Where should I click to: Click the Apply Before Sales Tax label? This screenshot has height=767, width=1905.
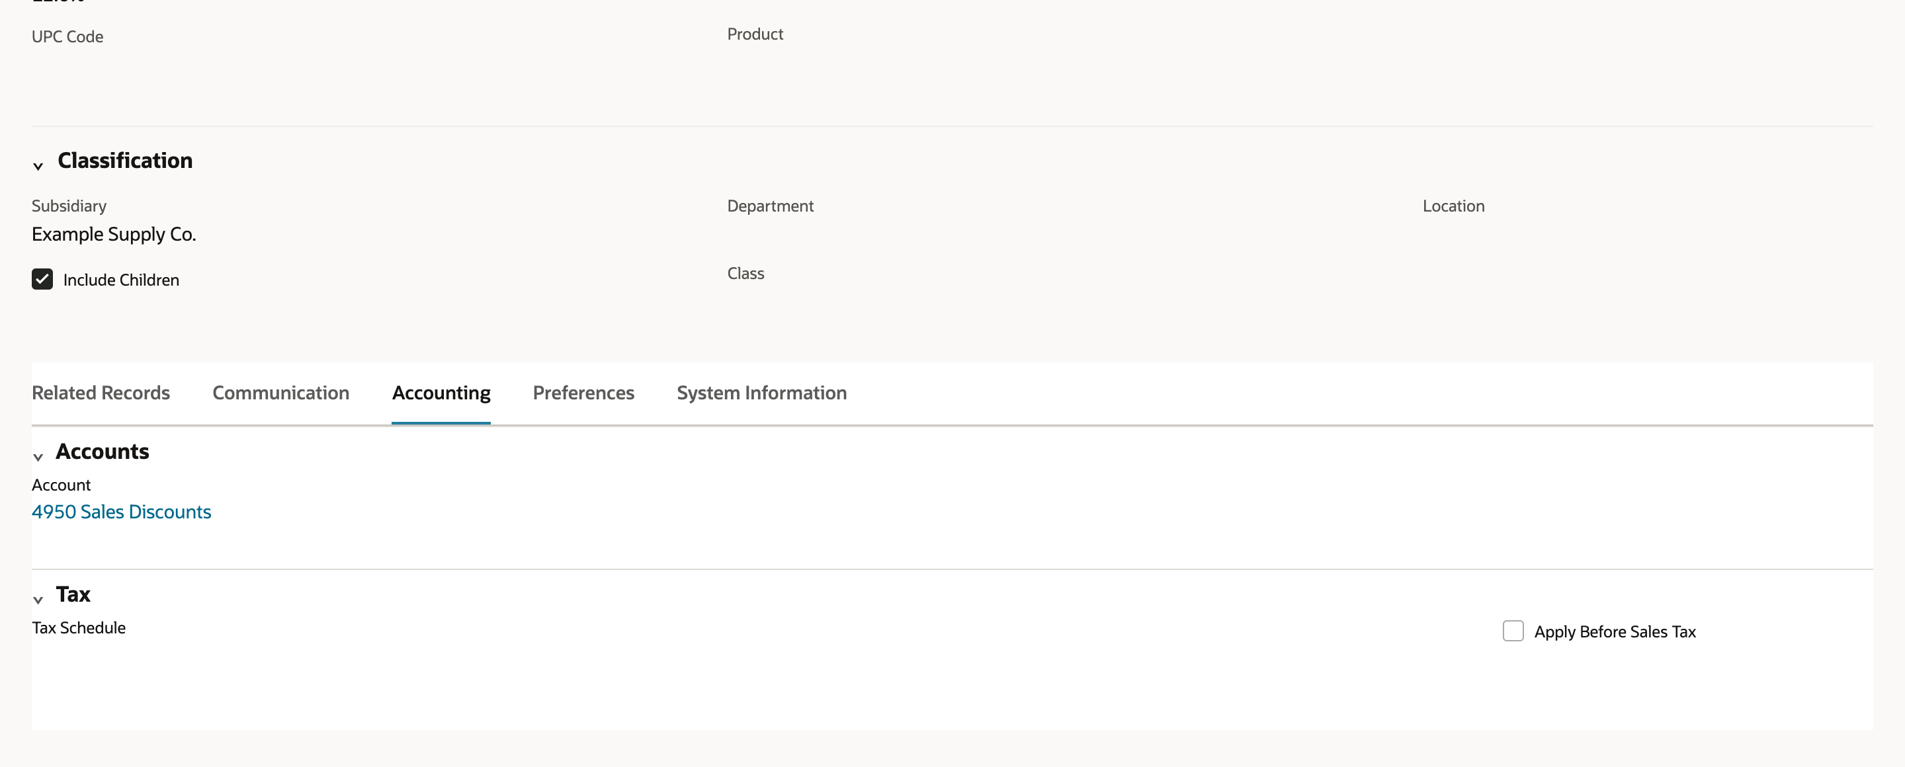(x=1615, y=631)
